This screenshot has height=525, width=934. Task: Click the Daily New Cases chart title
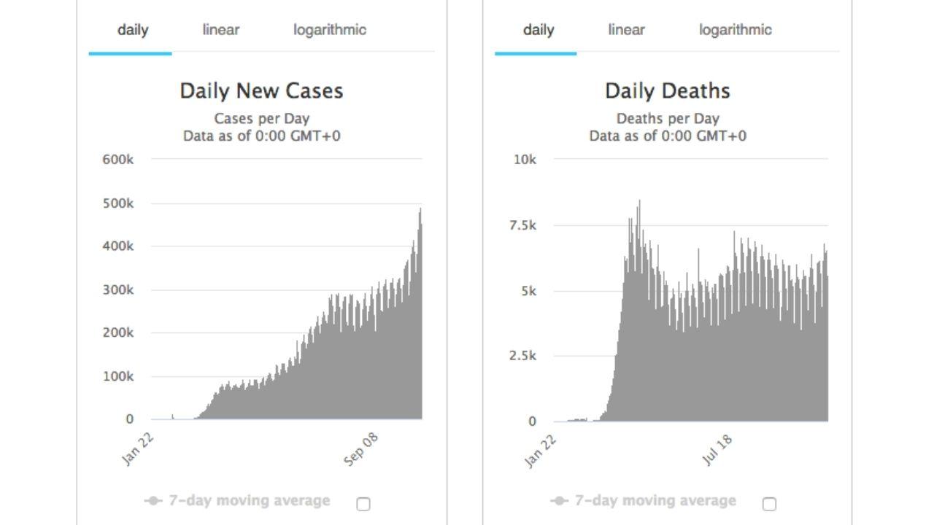(x=261, y=91)
